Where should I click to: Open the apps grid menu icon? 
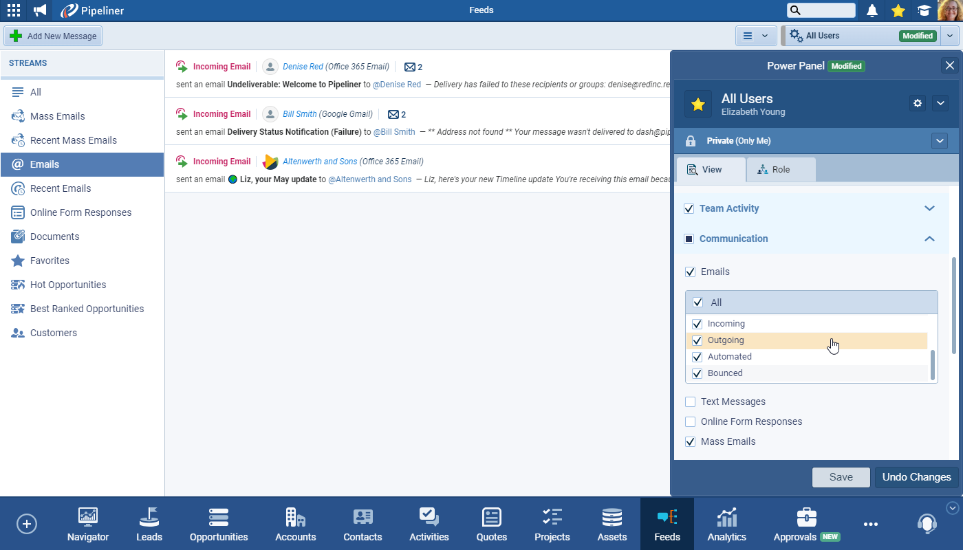13,10
